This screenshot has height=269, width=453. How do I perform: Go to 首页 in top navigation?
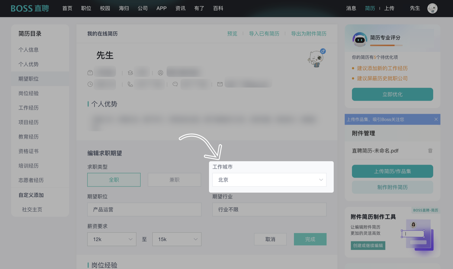tap(67, 8)
